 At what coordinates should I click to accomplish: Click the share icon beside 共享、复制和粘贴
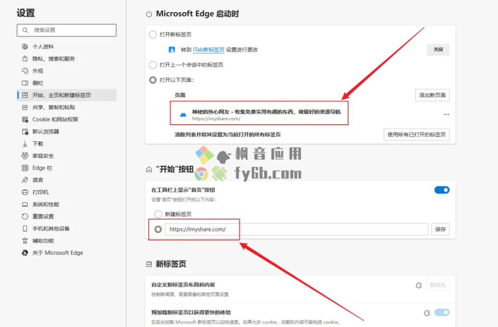25,107
